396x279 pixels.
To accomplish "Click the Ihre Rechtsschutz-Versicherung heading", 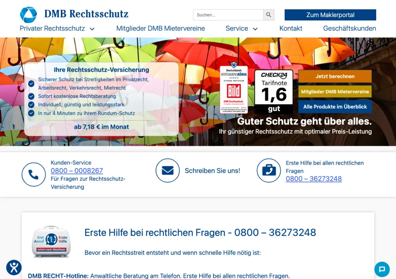I will point(101,70).
